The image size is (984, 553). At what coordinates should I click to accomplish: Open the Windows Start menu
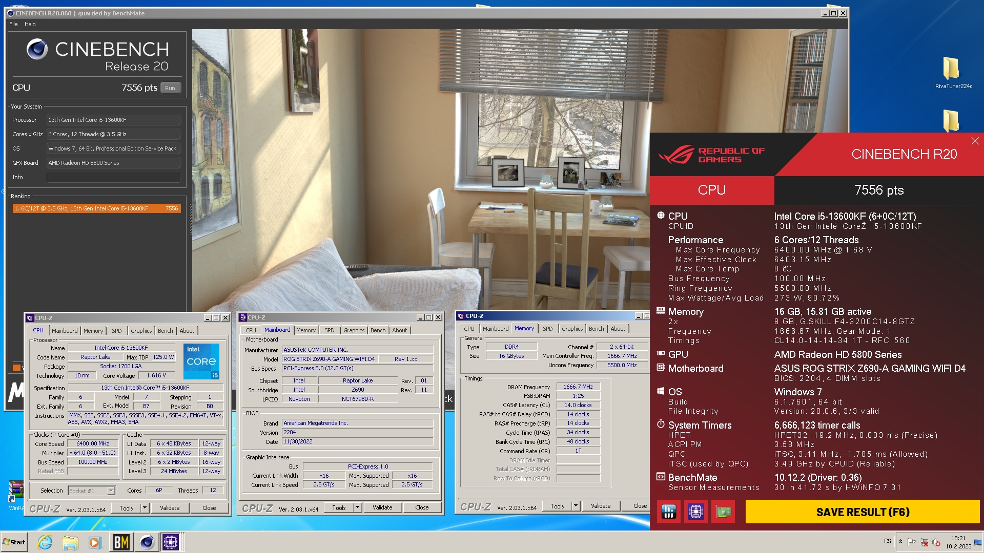(x=14, y=542)
